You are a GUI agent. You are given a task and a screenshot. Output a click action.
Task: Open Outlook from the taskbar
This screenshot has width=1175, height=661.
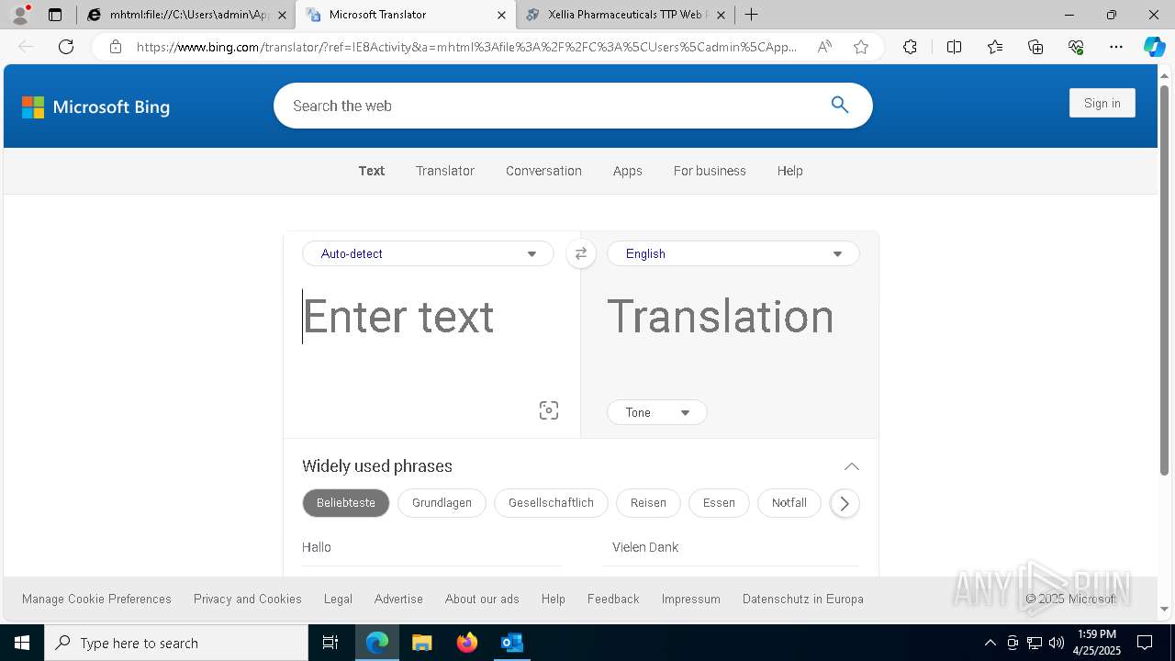(x=511, y=643)
